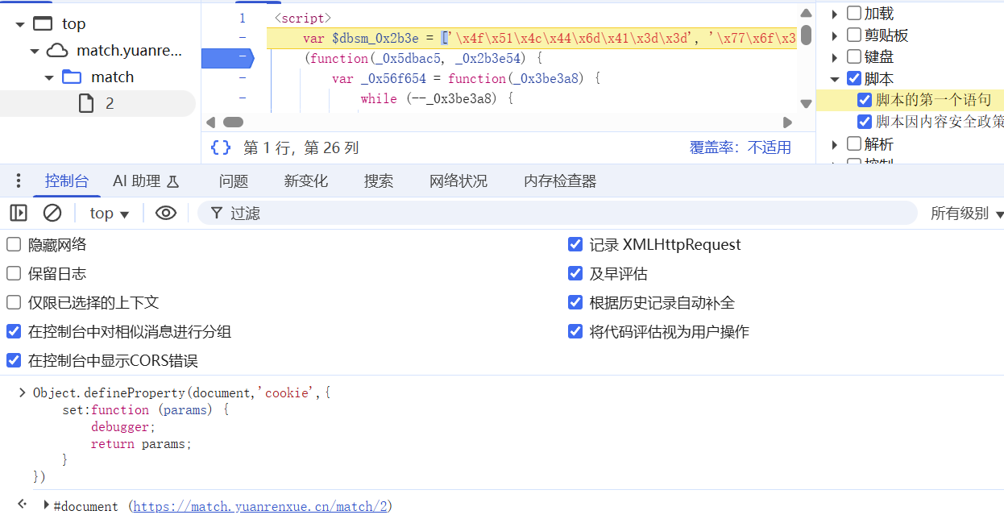Click the file icon for document 2
Image resolution: width=1004 pixels, height=519 pixels.
click(85, 103)
